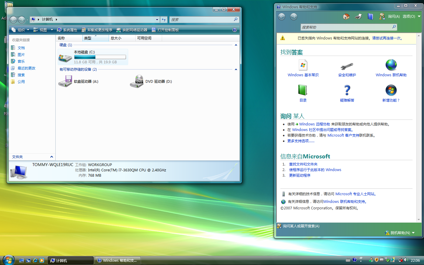424x265 pixels.
Task: Open the Browse Help book icon
Action: (370, 16)
